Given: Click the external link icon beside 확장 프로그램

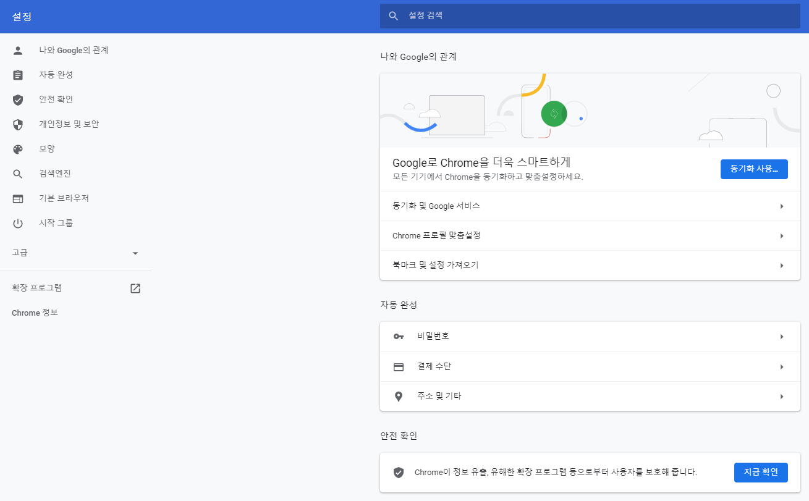Looking at the screenshot, I should pos(135,288).
